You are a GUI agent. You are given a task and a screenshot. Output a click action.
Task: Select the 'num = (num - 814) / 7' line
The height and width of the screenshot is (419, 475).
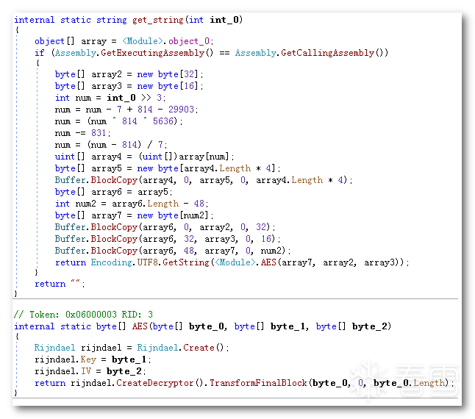(x=111, y=145)
